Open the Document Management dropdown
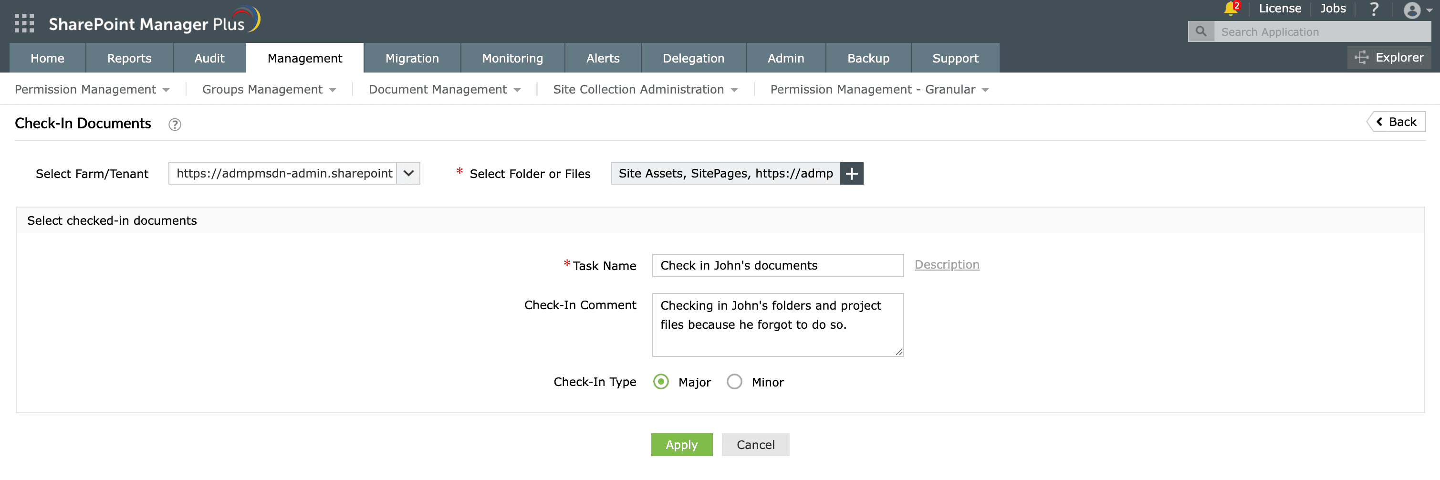Image resolution: width=1440 pixels, height=480 pixels. 444,90
